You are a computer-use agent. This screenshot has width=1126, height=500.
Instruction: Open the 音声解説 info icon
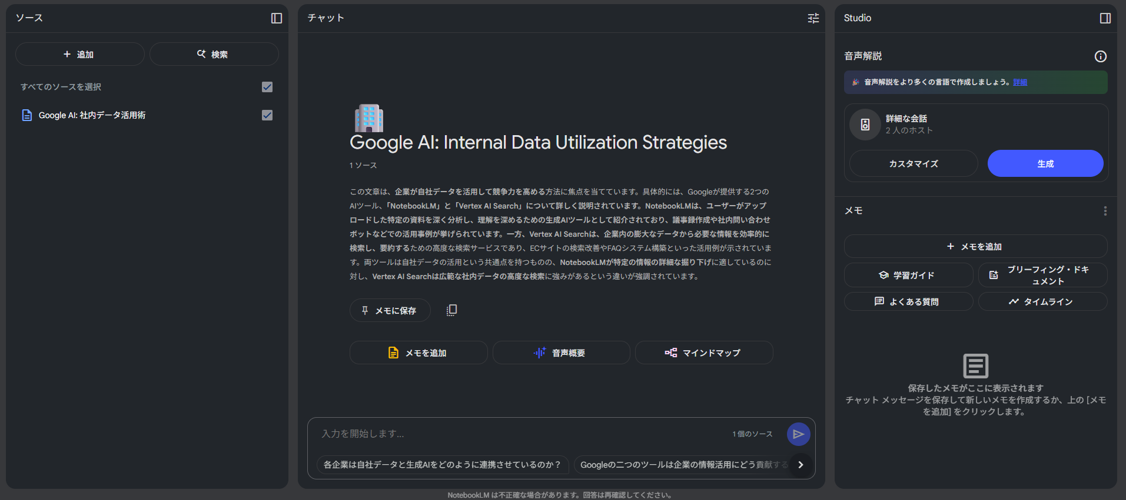point(1101,56)
